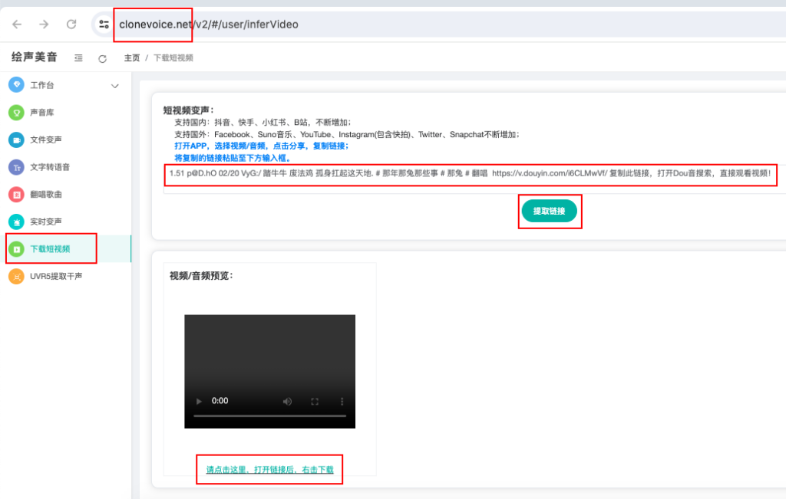
Task: Expand the 工作台 menu chevron
Action: pos(115,86)
